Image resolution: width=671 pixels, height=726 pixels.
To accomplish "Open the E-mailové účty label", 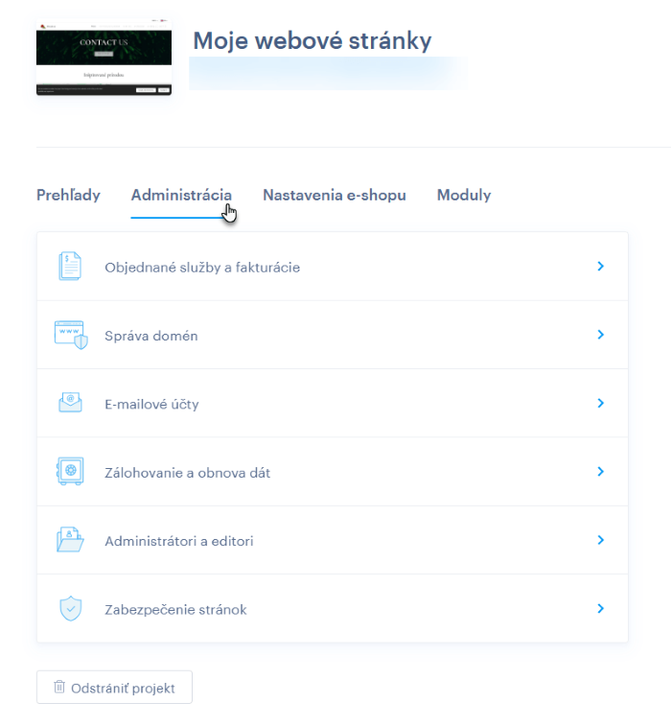I will (151, 404).
